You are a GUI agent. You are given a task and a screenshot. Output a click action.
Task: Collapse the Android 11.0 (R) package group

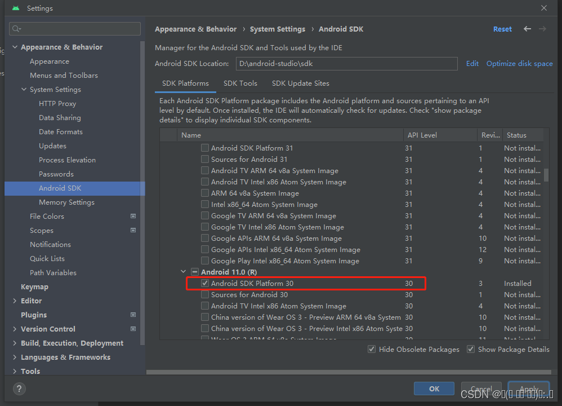(x=184, y=272)
